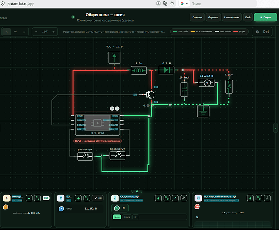Viewport: 279px width, 230px height.
Task: Switch to the 'Спектр' oscilloscope tab
Action: point(127,217)
